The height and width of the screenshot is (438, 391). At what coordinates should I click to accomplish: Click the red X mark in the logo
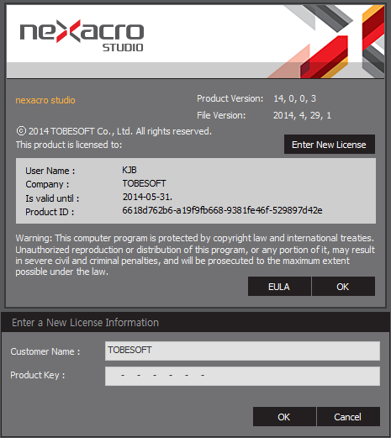[x=68, y=31]
